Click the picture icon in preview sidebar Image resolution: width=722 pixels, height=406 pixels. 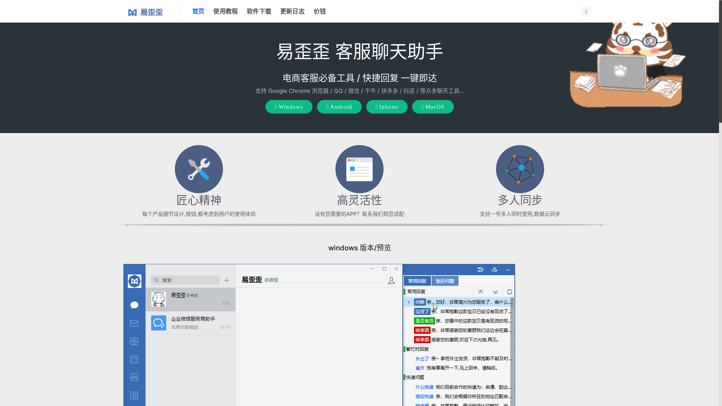[x=134, y=377]
